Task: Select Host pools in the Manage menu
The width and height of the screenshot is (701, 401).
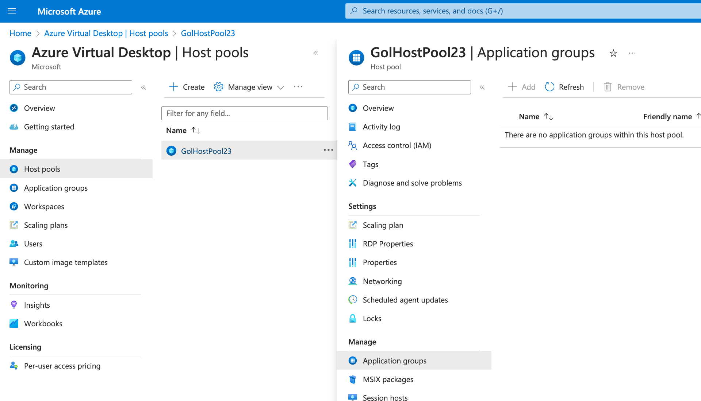Action: [76, 169]
